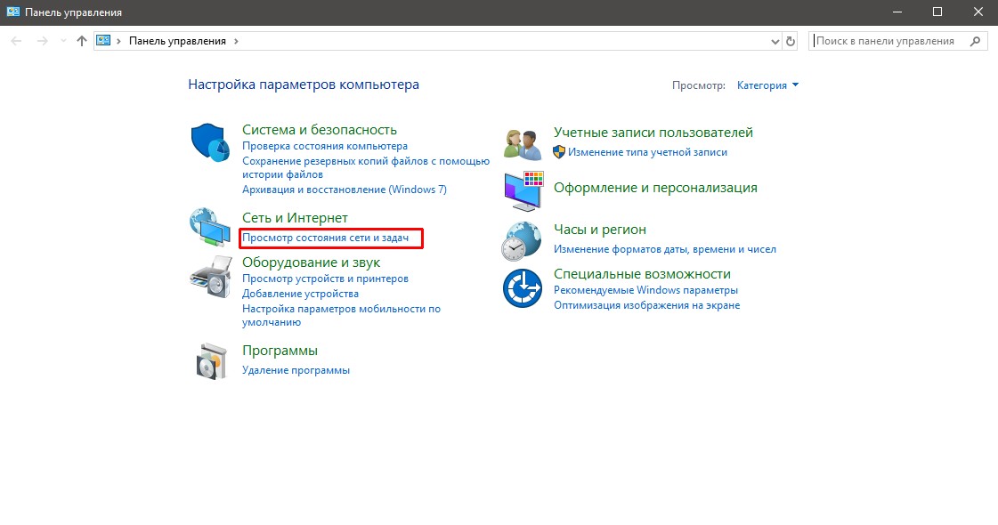Viewport: 998px width, 525px height.
Task: Click the Clock and Region globe icon
Action: pos(522,241)
